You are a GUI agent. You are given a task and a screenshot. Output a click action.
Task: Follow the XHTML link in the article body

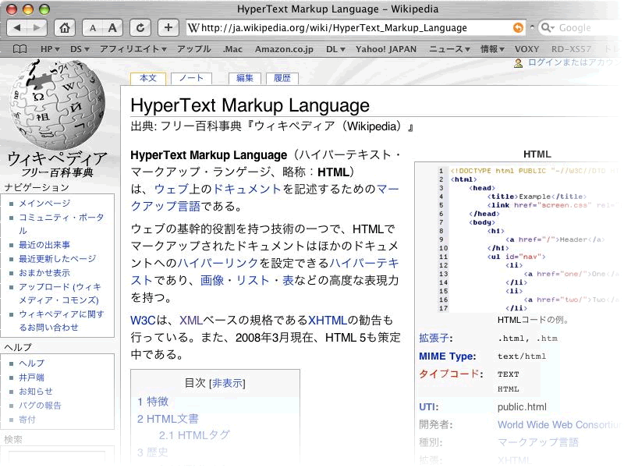point(328,321)
